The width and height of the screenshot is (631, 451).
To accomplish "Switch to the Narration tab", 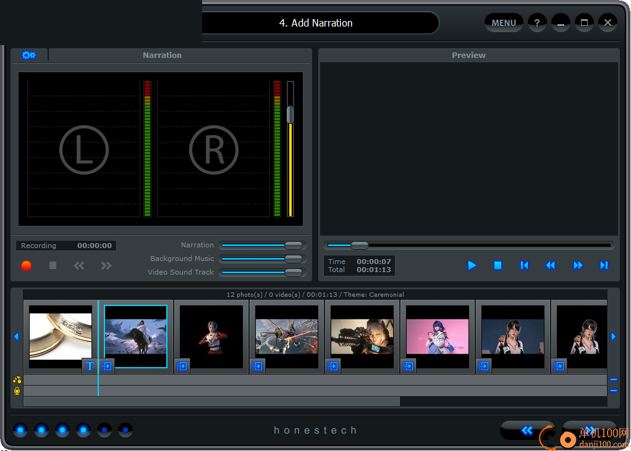I will (x=162, y=55).
